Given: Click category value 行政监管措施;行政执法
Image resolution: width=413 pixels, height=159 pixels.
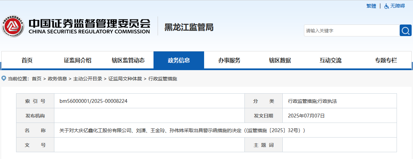Looking at the screenshot, I should coord(312,101).
